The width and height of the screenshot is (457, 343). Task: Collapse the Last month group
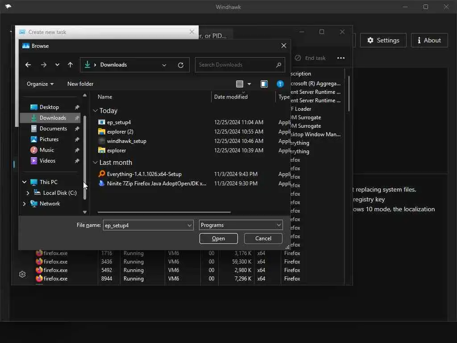(95, 163)
